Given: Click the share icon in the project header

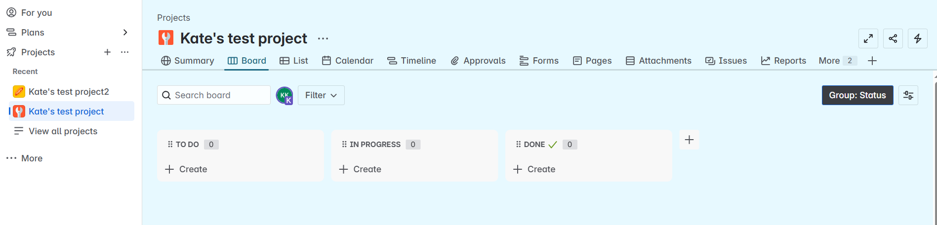Looking at the screenshot, I should (x=893, y=38).
